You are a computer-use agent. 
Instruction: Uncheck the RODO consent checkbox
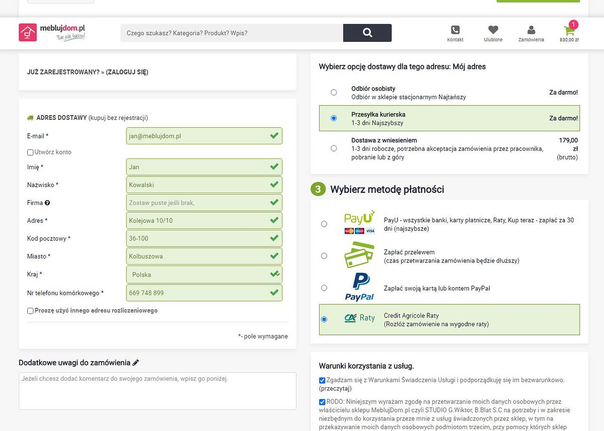click(x=322, y=402)
